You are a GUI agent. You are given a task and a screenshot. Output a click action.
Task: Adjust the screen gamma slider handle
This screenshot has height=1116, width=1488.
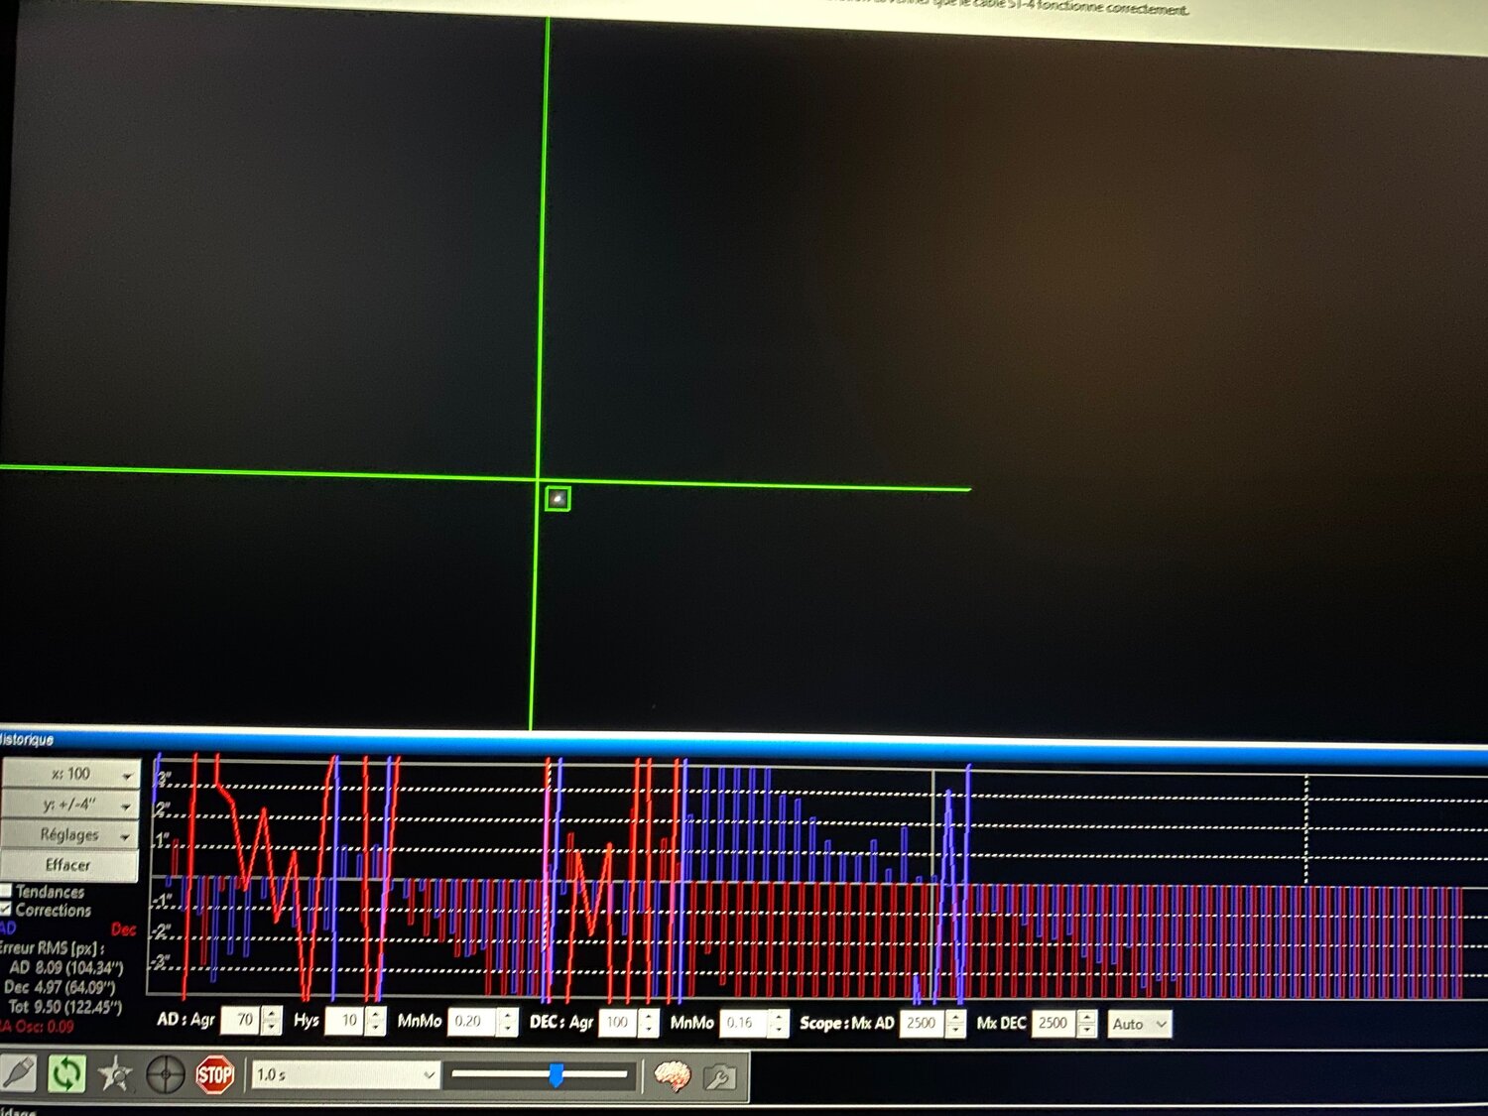[x=556, y=1074]
